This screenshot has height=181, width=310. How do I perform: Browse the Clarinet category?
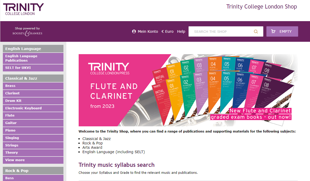click(x=33, y=93)
